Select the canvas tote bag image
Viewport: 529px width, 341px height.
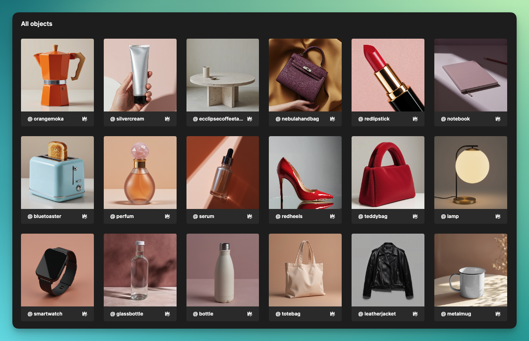coord(305,270)
